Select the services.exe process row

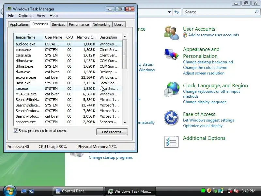[x=68, y=122]
